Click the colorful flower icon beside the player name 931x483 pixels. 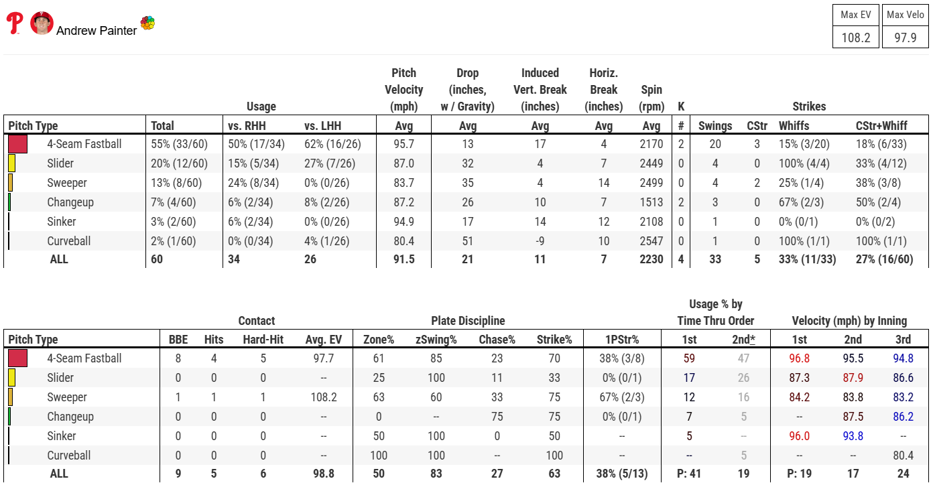click(x=147, y=23)
